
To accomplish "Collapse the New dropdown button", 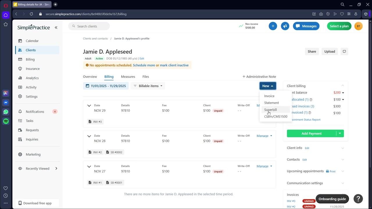I will [268, 86].
